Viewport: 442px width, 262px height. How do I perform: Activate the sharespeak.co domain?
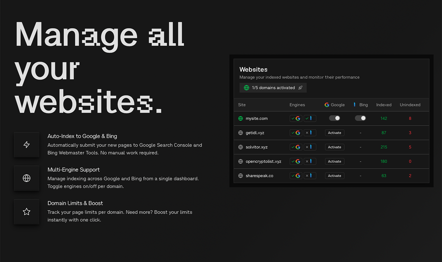tap(334, 175)
